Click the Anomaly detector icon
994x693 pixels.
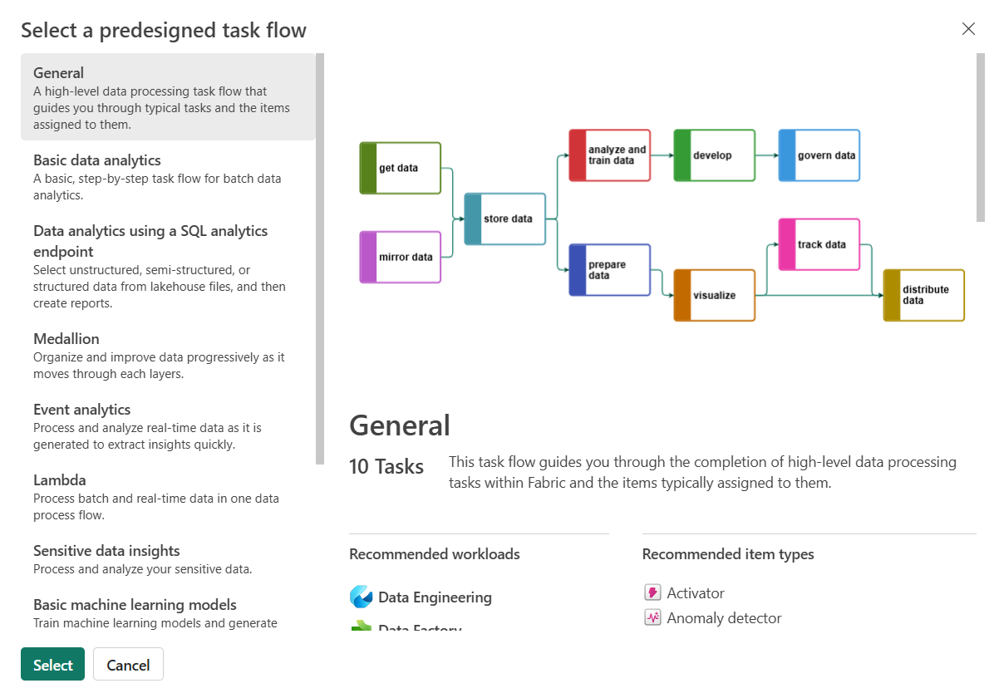coord(652,617)
